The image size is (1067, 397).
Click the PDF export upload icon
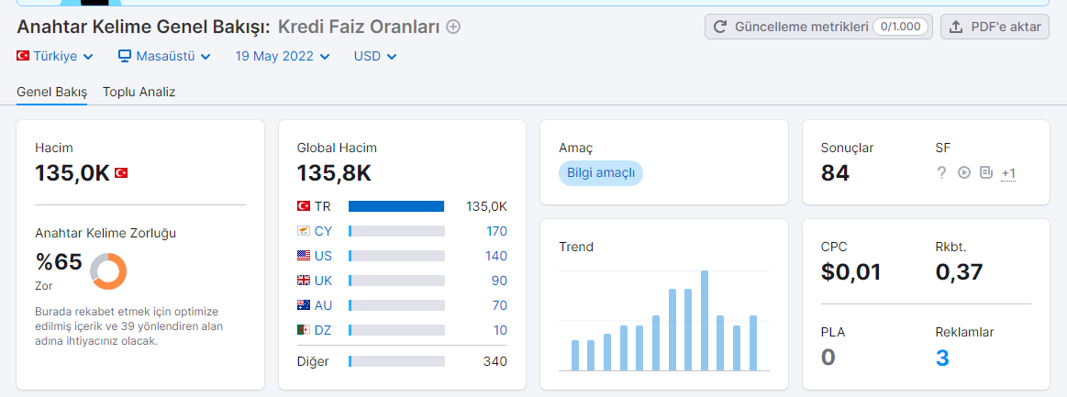pos(956,28)
